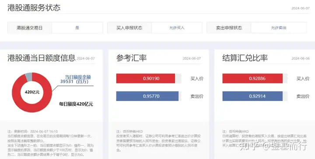This screenshot has width=315, height=159.
Task: Select the 卖出申报状态 label
Action: 229,28
